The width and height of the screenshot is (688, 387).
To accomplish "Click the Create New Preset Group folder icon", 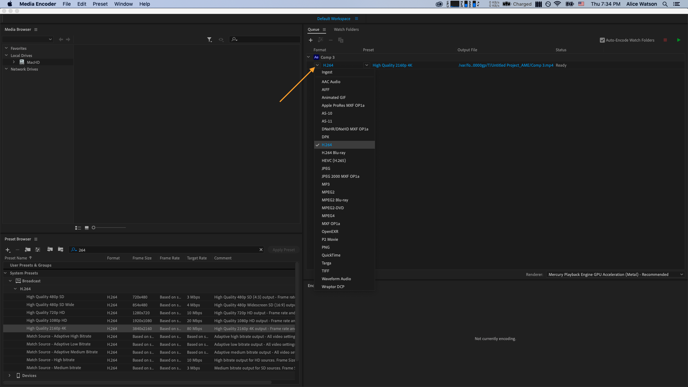I will pos(28,250).
